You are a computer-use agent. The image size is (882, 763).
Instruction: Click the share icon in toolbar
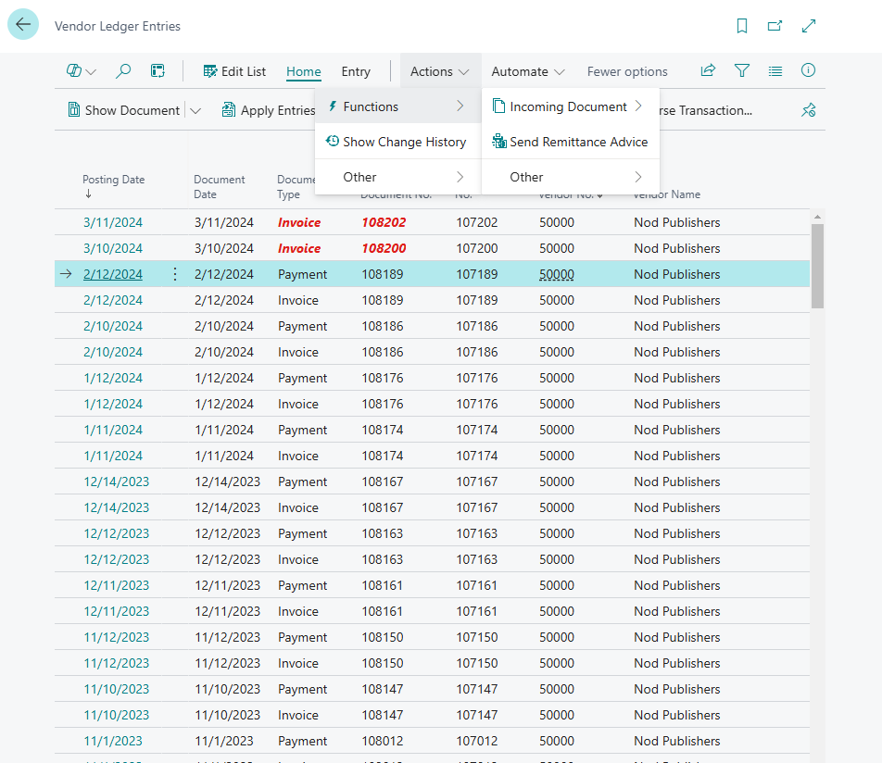click(x=708, y=70)
